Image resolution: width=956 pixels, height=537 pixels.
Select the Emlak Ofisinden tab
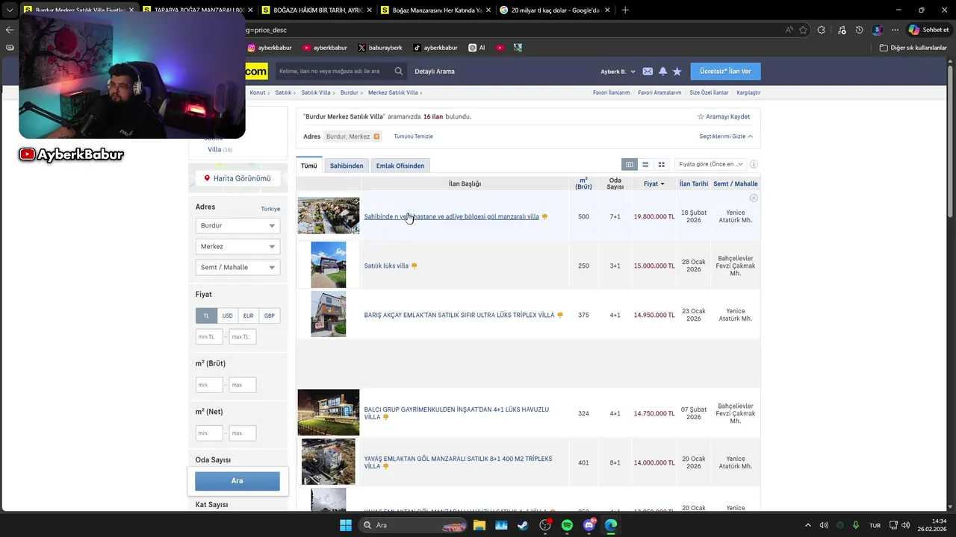[400, 166]
